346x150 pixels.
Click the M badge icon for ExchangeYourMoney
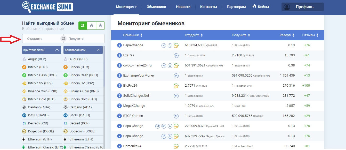176,76
